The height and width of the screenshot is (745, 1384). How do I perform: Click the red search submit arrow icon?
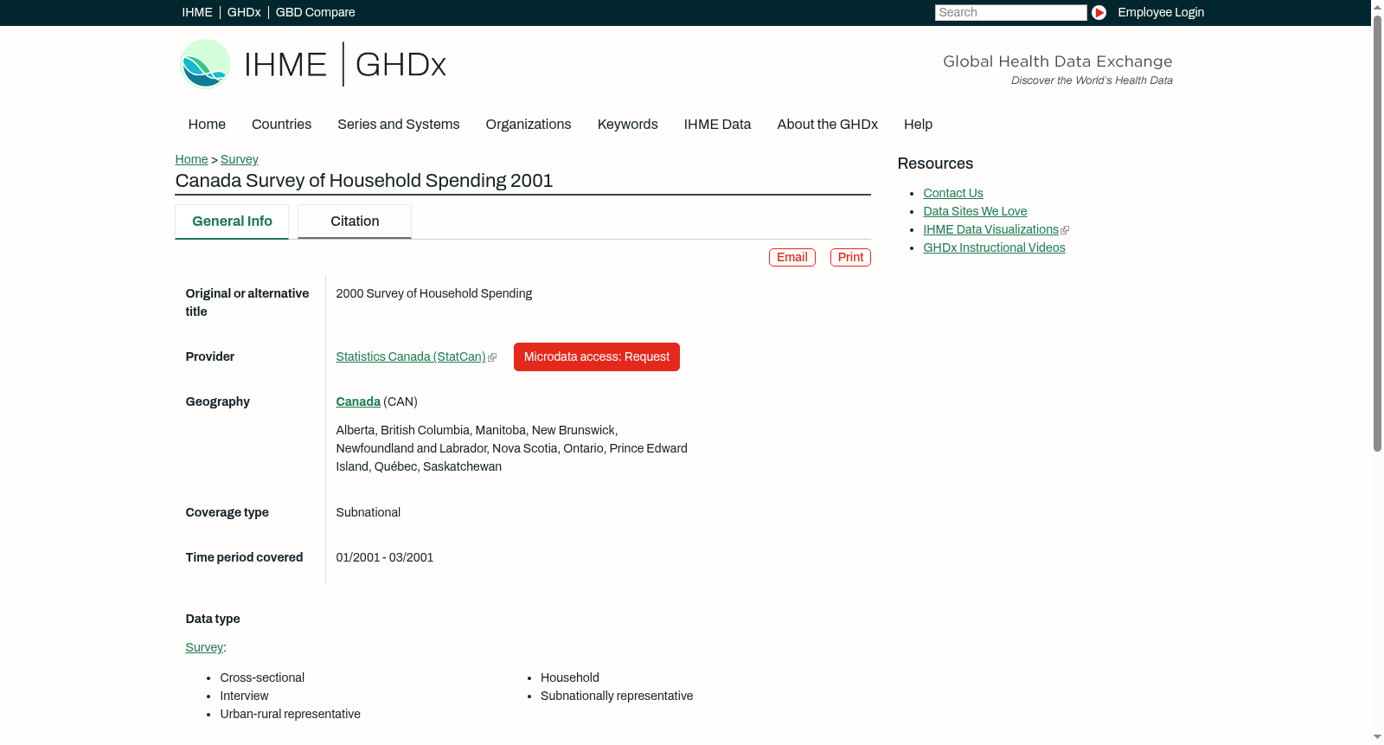[1099, 12]
